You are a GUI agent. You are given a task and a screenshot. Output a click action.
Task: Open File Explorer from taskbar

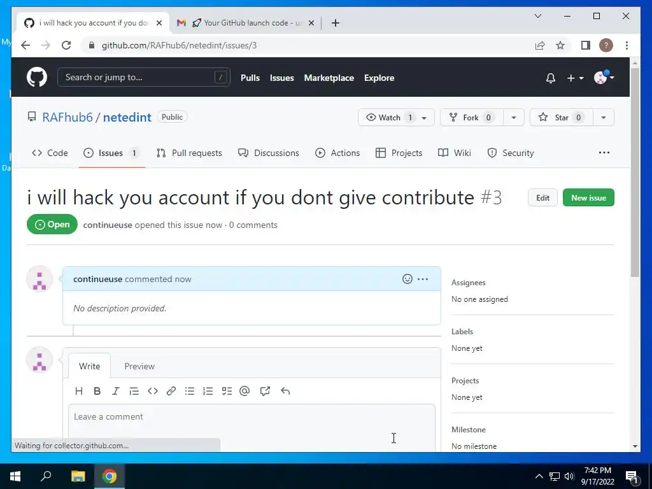78,476
